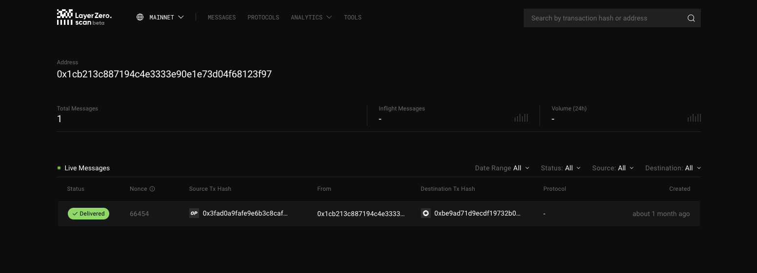The width and height of the screenshot is (757, 273).
Task: Open the Date Range filter
Action: 502,168
